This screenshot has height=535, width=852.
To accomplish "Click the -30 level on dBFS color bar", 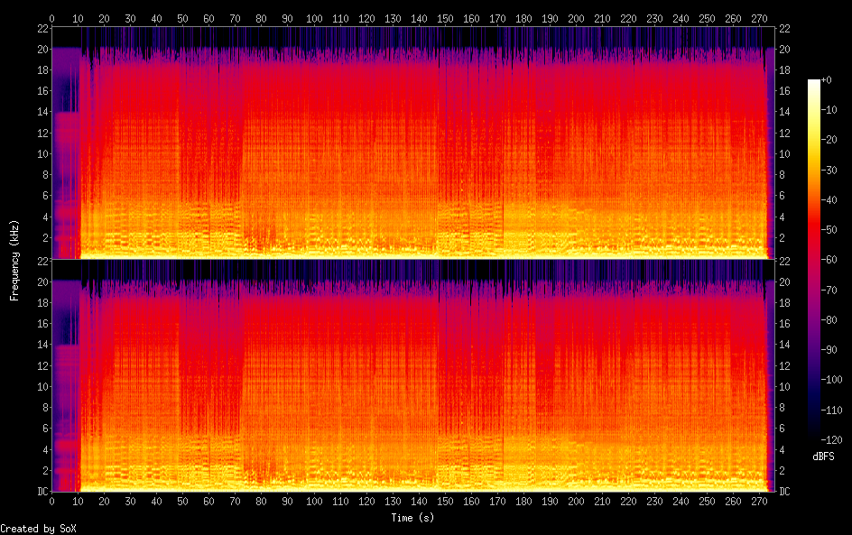I will [x=833, y=171].
